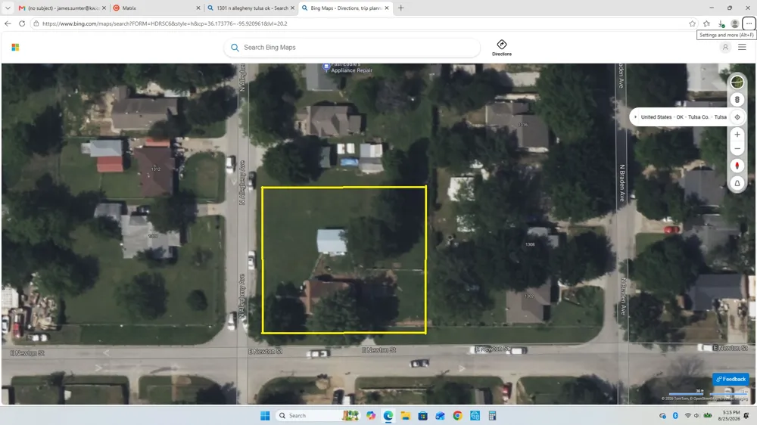Image resolution: width=757 pixels, height=425 pixels.
Task: Open browser profile avatar
Action: [735, 23]
